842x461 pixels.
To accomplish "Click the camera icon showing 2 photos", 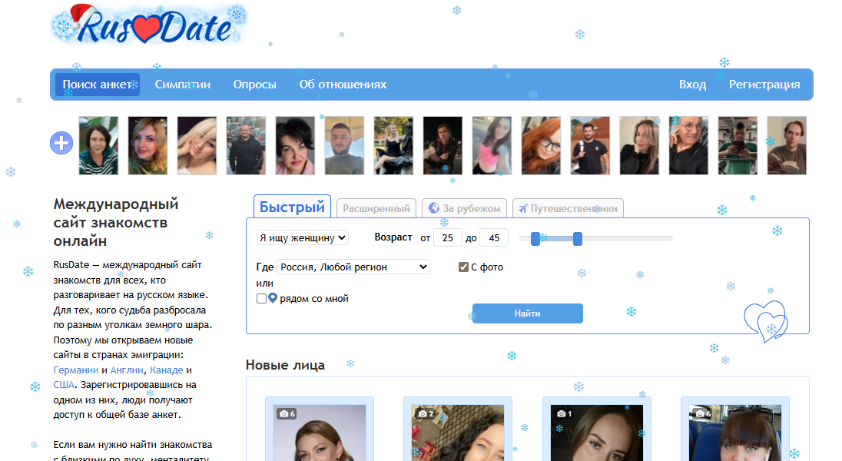I will click(x=422, y=413).
